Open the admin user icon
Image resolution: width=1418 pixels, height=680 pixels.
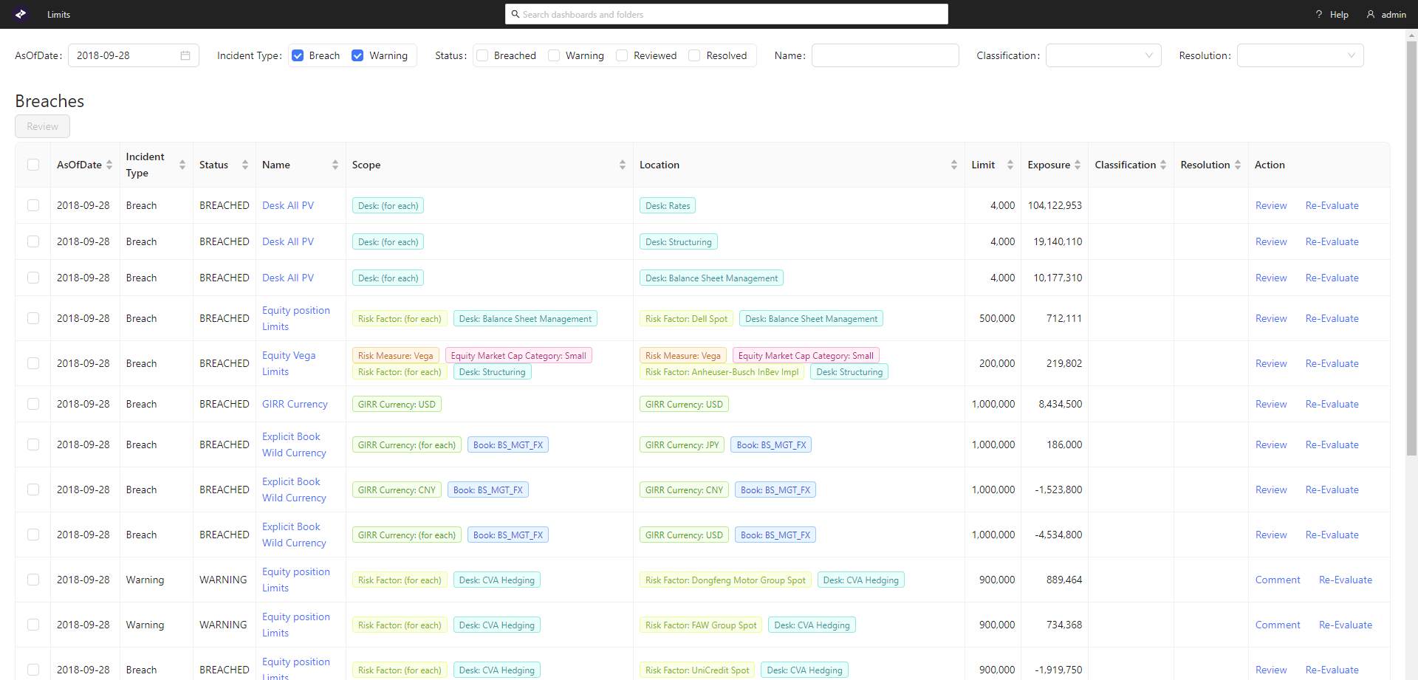(1371, 14)
